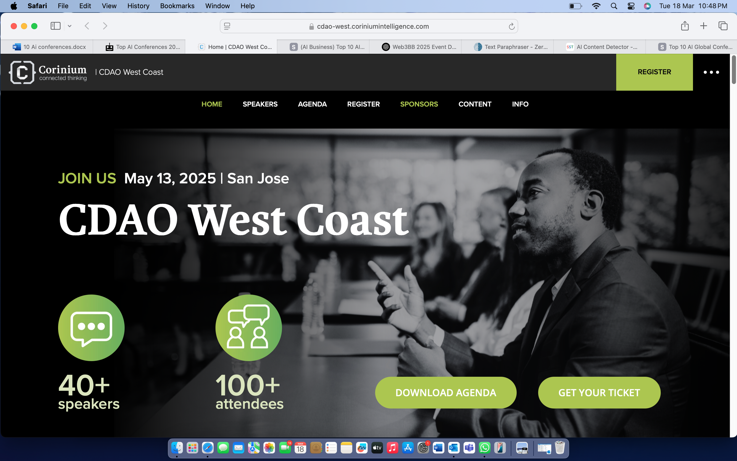Screen dimensions: 737x461
Task: Open Launchpad from the Dock
Action: (192, 448)
